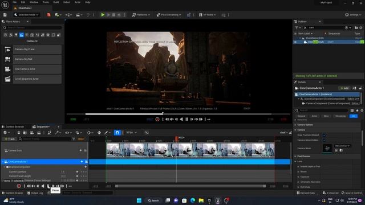Select the Recently Placed clock category icon

(x=5, y=35)
